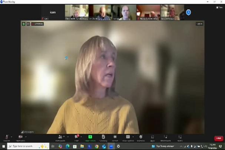Open Whiteboards from the toolbar

tap(166, 138)
